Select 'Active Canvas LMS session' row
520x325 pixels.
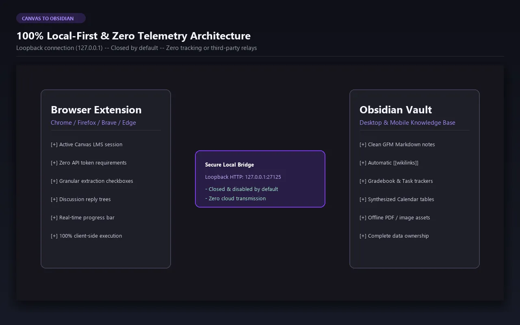pos(87,145)
